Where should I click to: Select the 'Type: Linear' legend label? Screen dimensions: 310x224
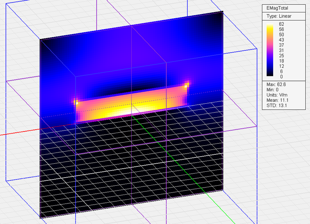pos(279,16)
